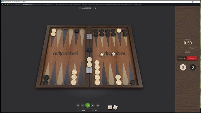Click the 0.50 stake amount
The width and height of the screenshot is (201, 113).
188,43
